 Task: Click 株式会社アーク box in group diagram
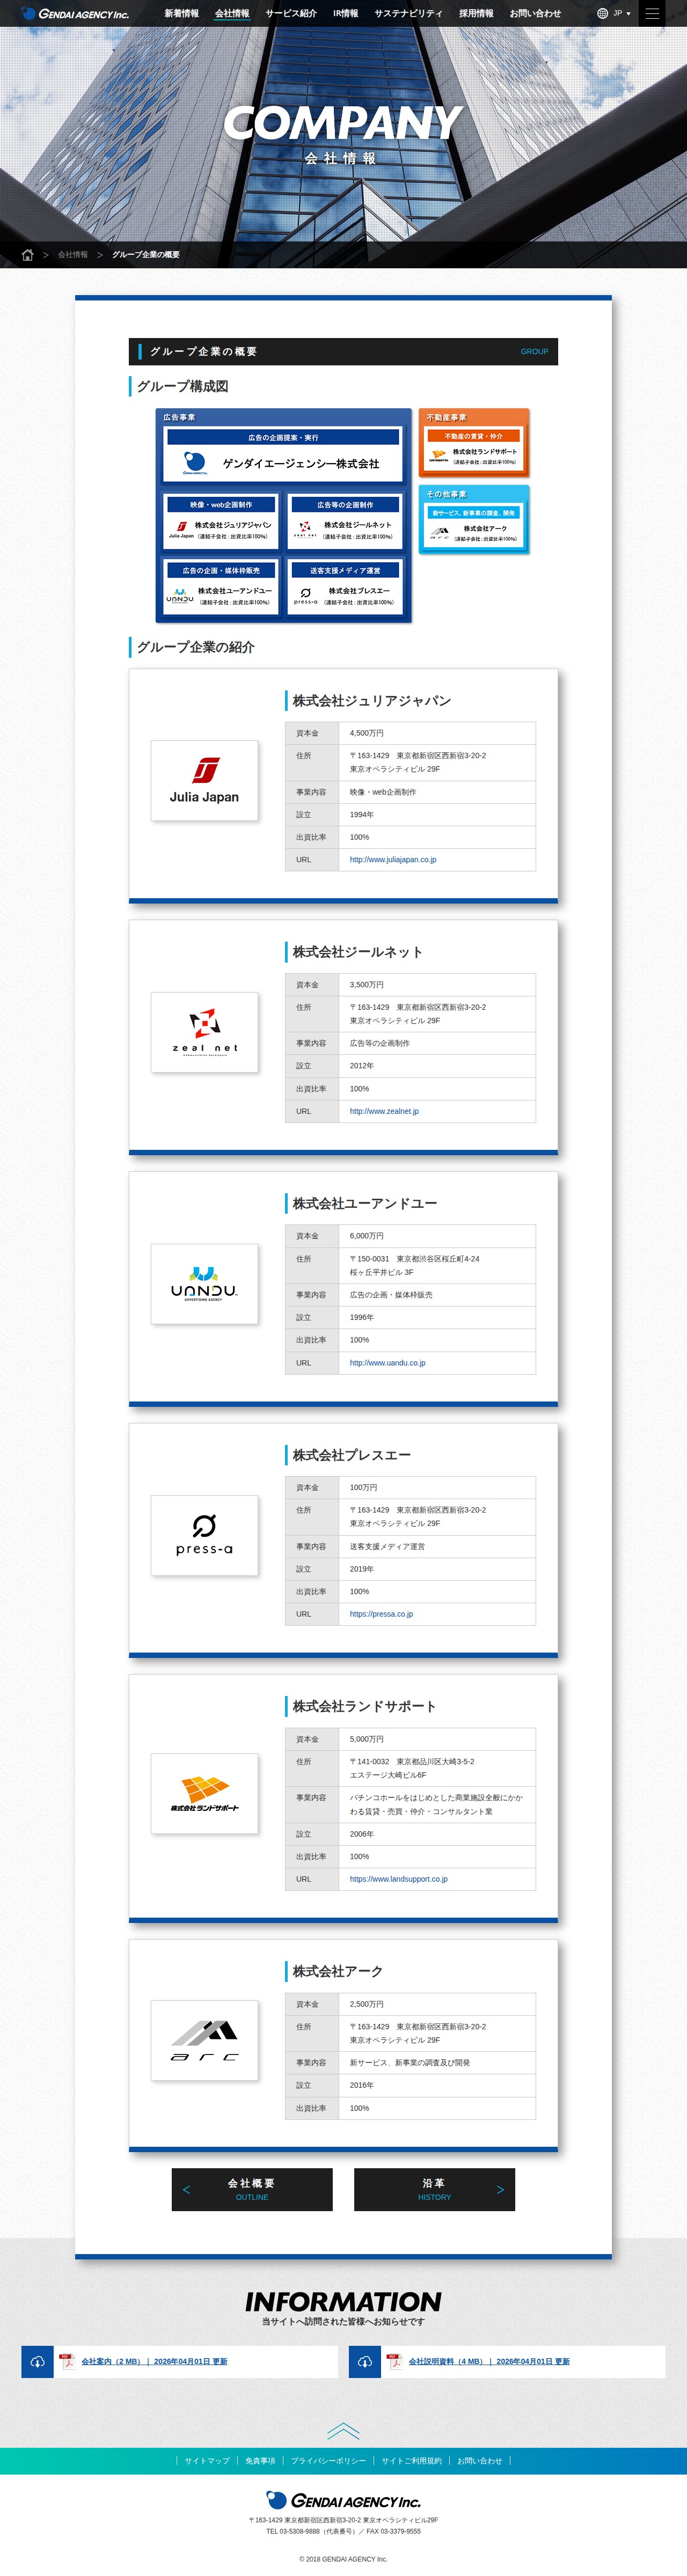click(x=474, y=526)
